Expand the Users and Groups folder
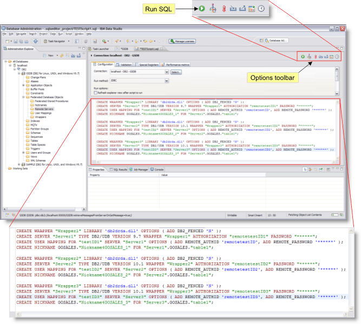This screenshot has height=324, width=361. pos(23,153)
